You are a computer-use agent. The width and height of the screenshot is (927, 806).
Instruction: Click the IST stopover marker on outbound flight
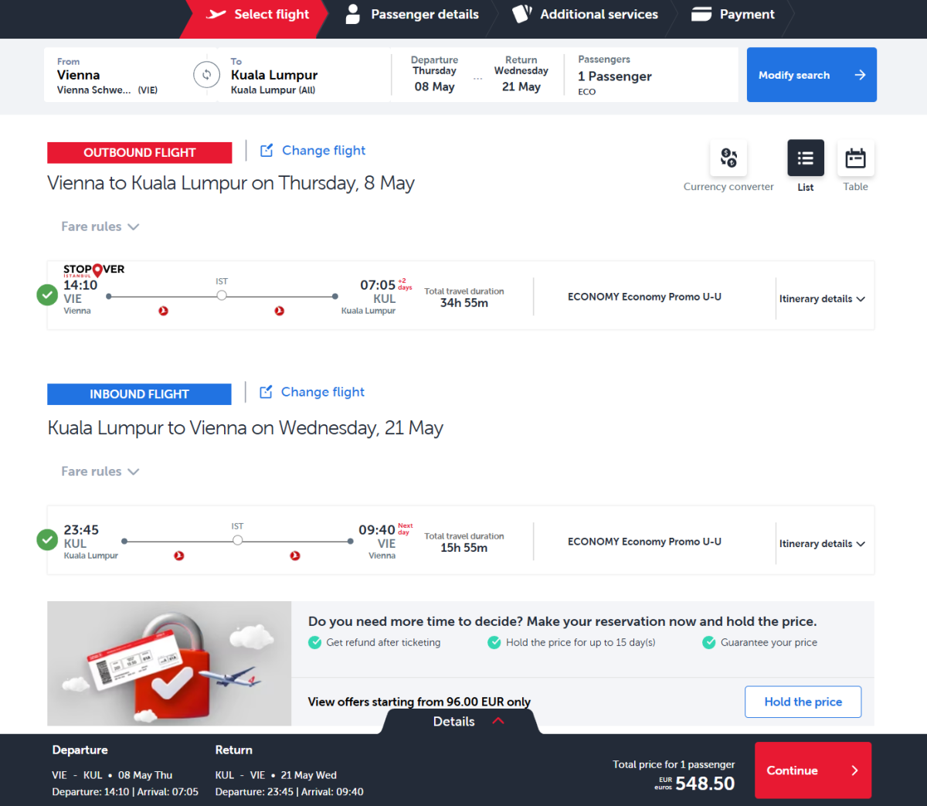[x=222, y=296]
